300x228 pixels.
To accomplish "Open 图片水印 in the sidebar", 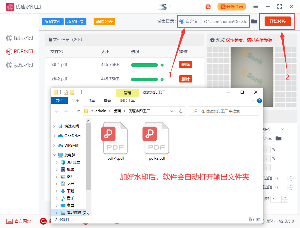I will tap(20, 38).
